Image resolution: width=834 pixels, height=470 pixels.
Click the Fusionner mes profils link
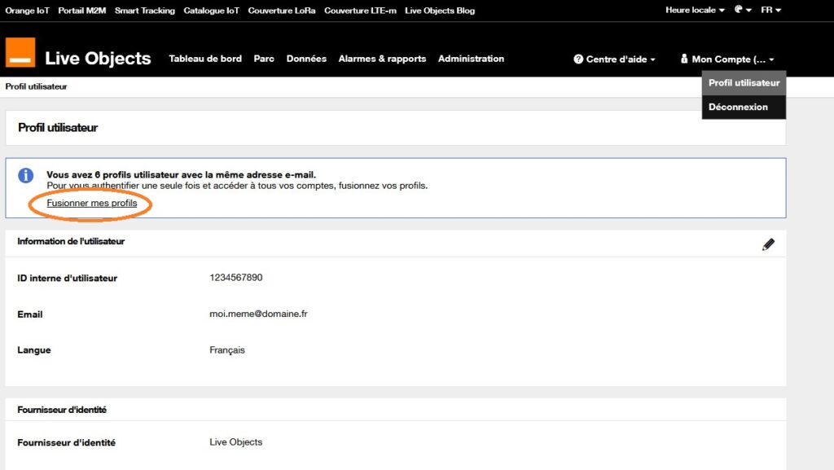pyautogui.click(x=92, y=203)
